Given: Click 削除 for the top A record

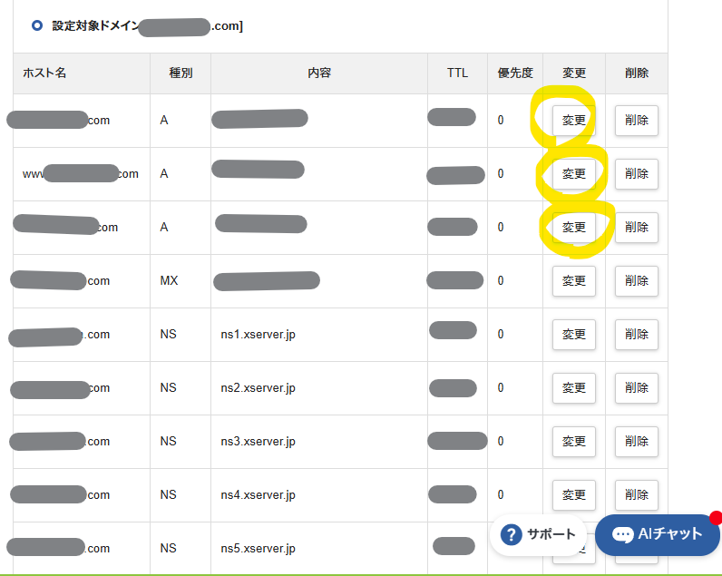Looking at the screenshot, I should (637, 120).
